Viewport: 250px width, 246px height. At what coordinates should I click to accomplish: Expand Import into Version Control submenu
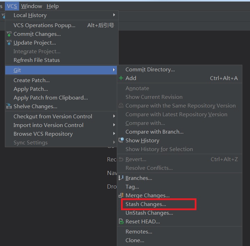(114, 125)
